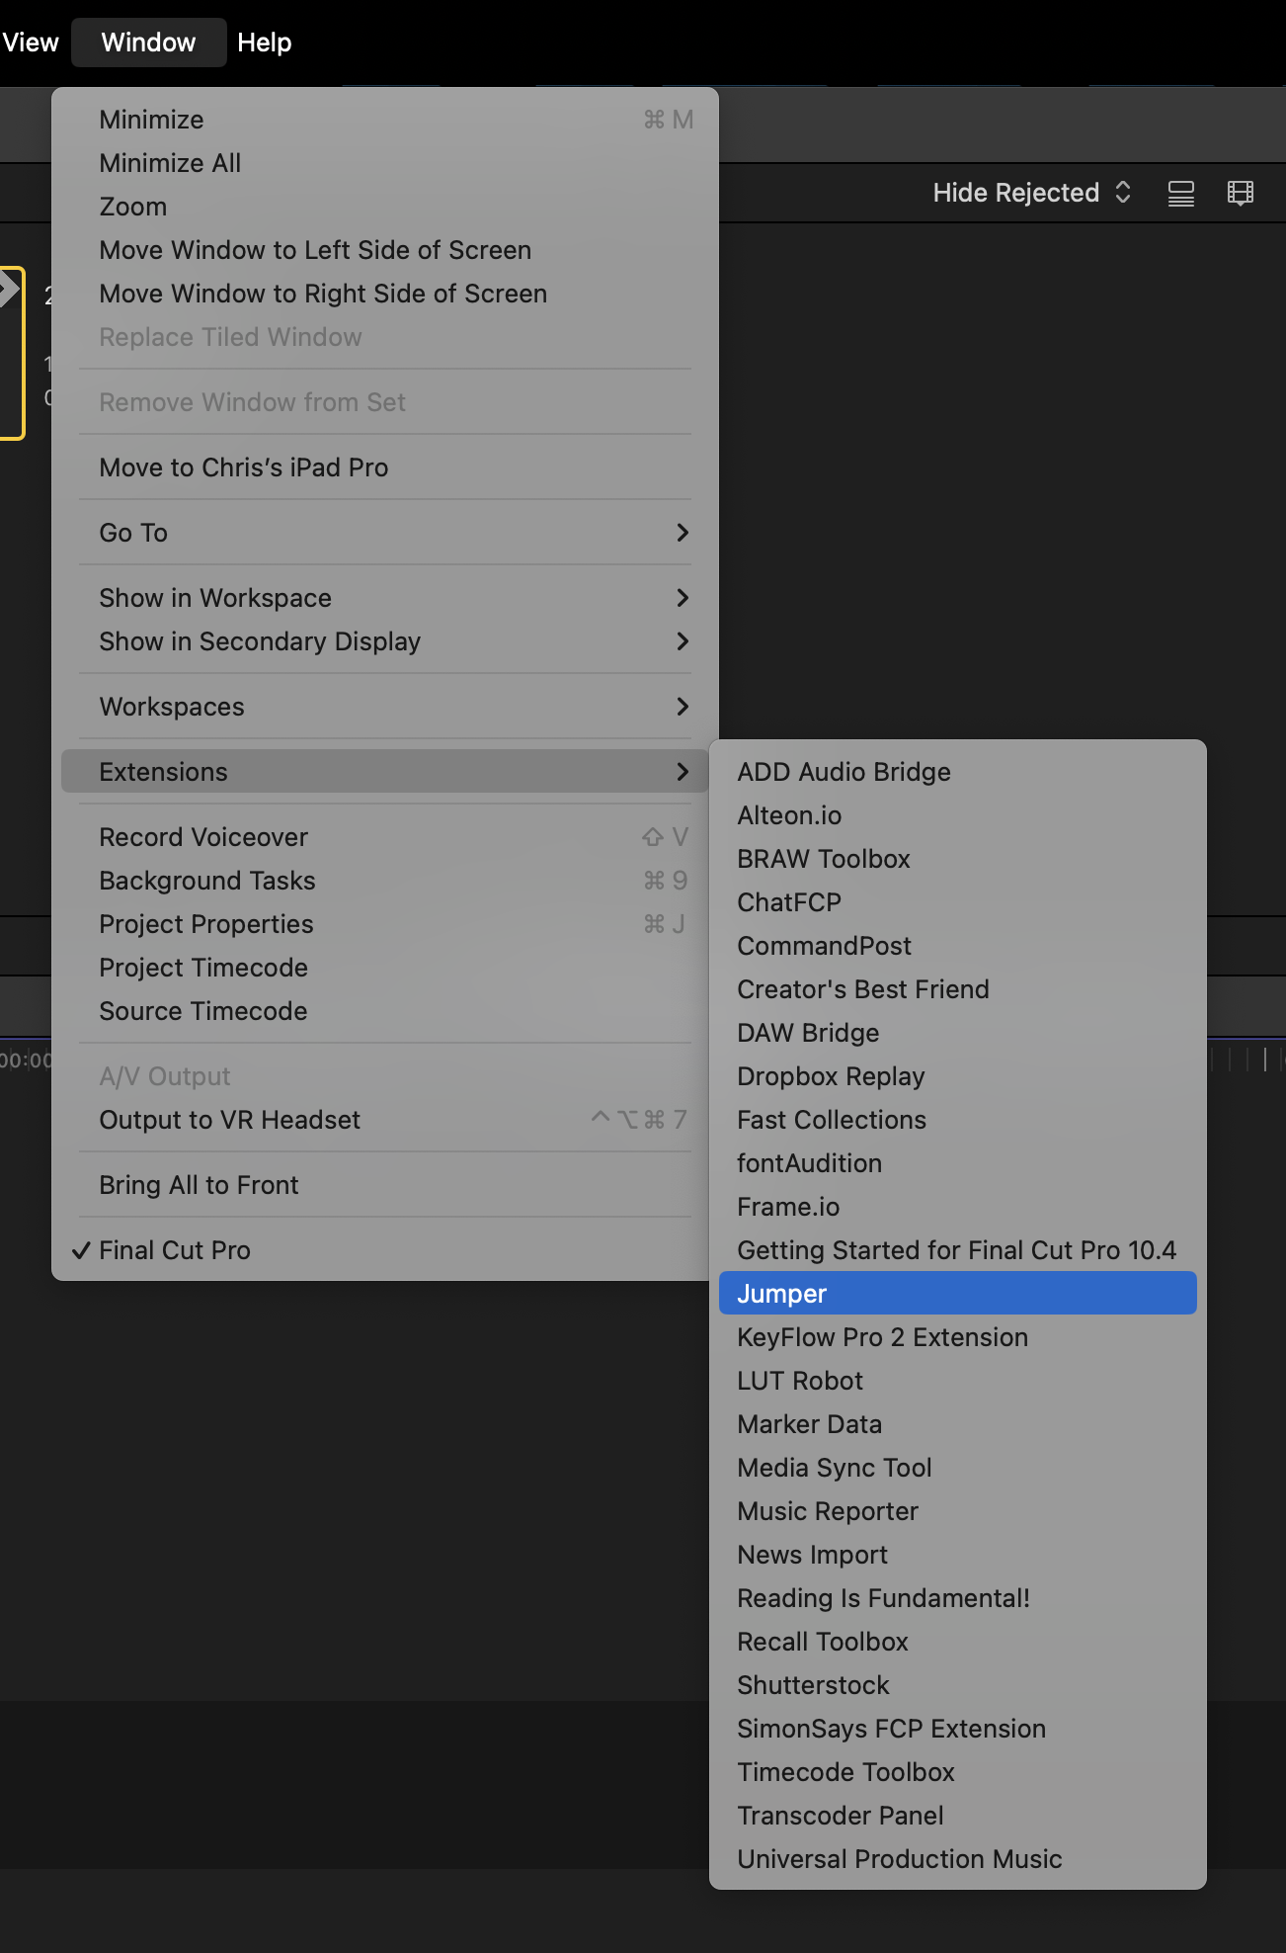This screenshot has width=1286, height=1953.
Task: Select the checked Final Cut Pro window
Action: tap(175, 1250)
